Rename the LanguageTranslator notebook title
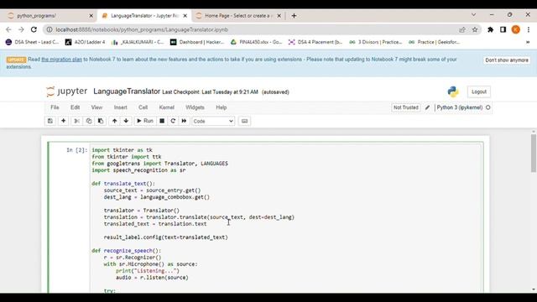This screenshot has width=537, height=302. tap(127, 91)
